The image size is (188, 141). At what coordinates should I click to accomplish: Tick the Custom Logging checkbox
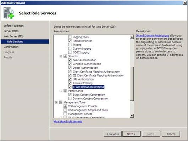coord(70,49)
